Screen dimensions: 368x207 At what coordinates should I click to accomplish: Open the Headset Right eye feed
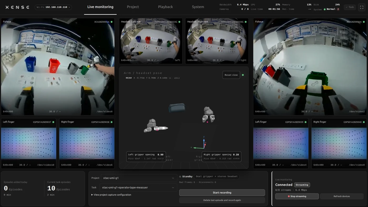[x=217, y=41]
